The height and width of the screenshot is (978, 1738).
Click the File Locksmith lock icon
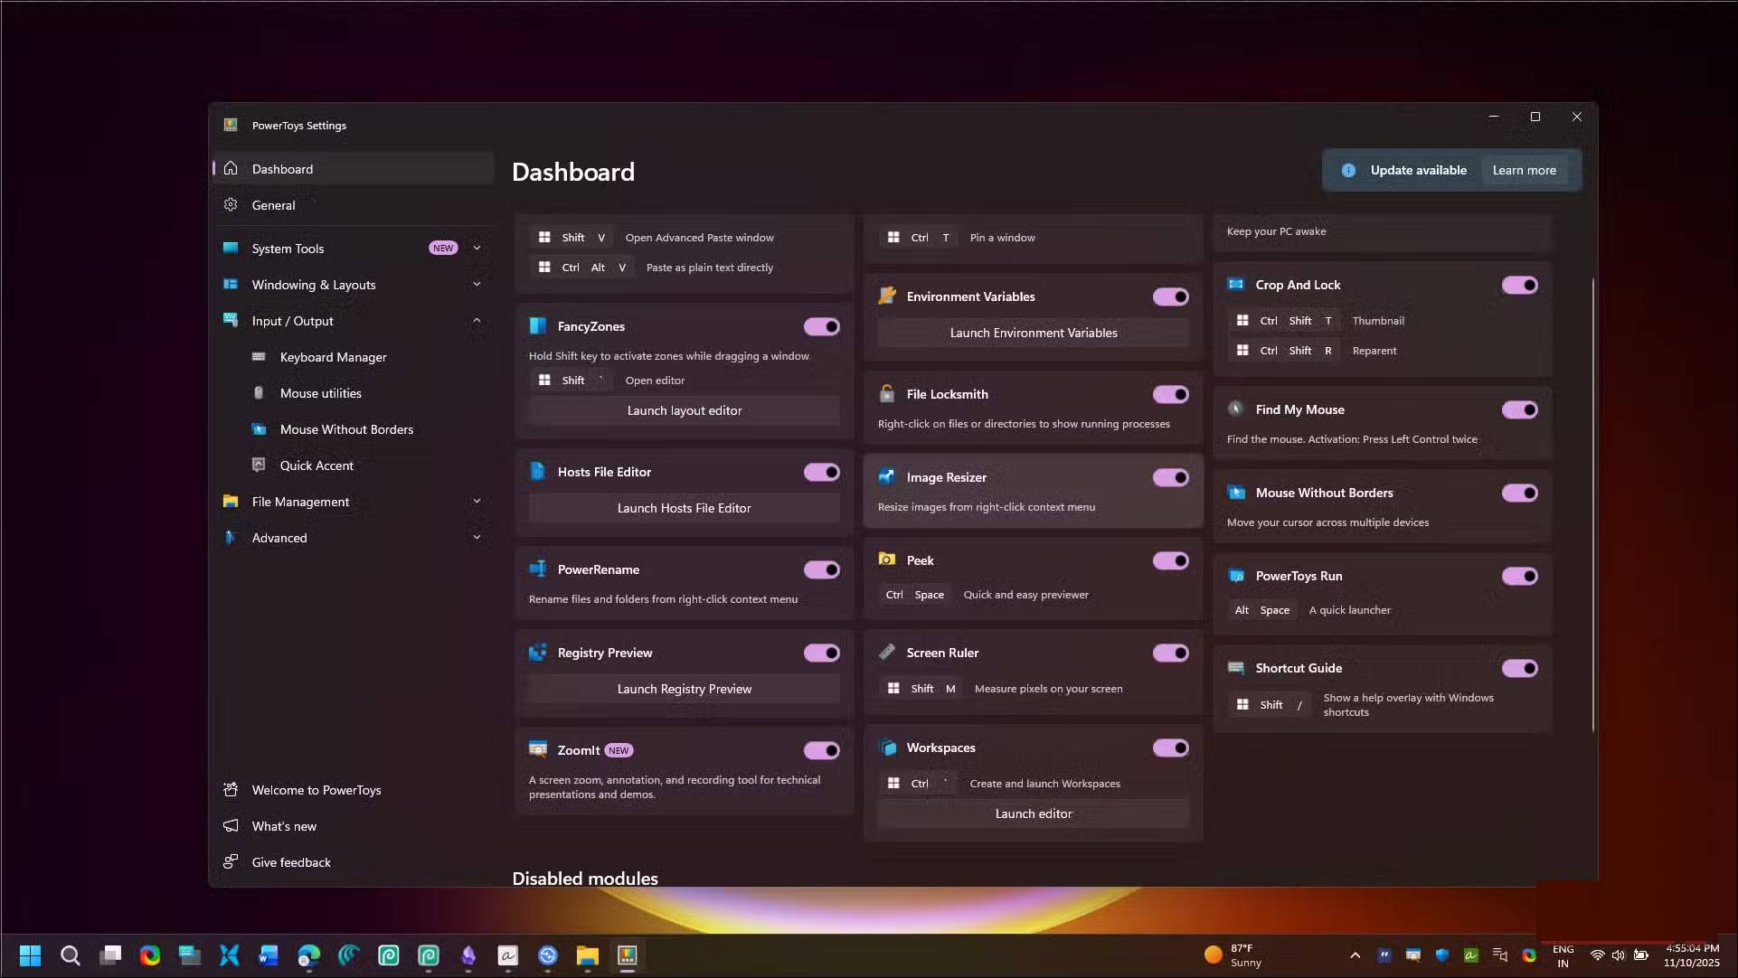point(887,394)
